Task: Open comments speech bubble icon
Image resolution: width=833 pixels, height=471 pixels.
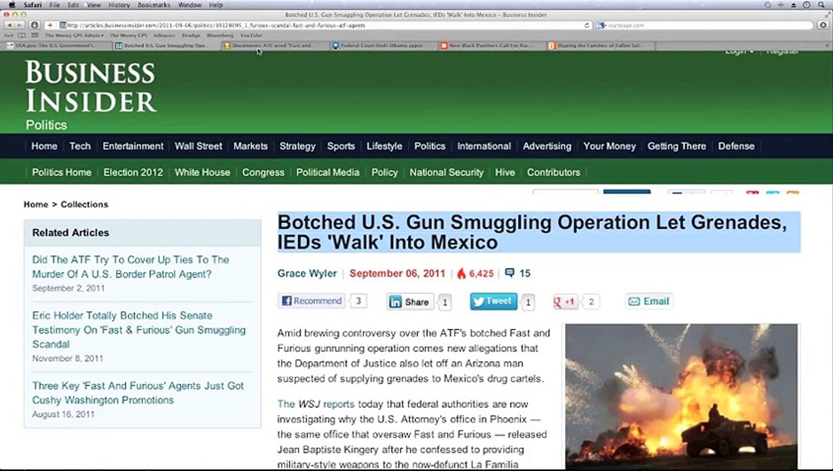Action: (509, 273)
